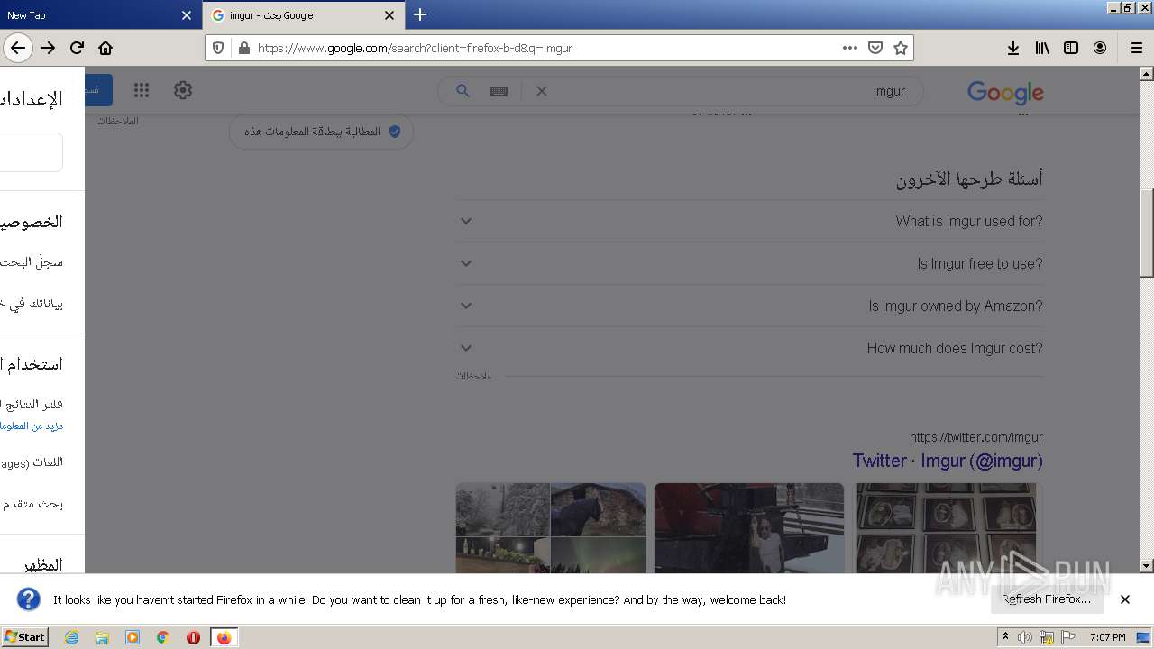
Task: Click the blue sign-in button
Action: tap(98, 90)
